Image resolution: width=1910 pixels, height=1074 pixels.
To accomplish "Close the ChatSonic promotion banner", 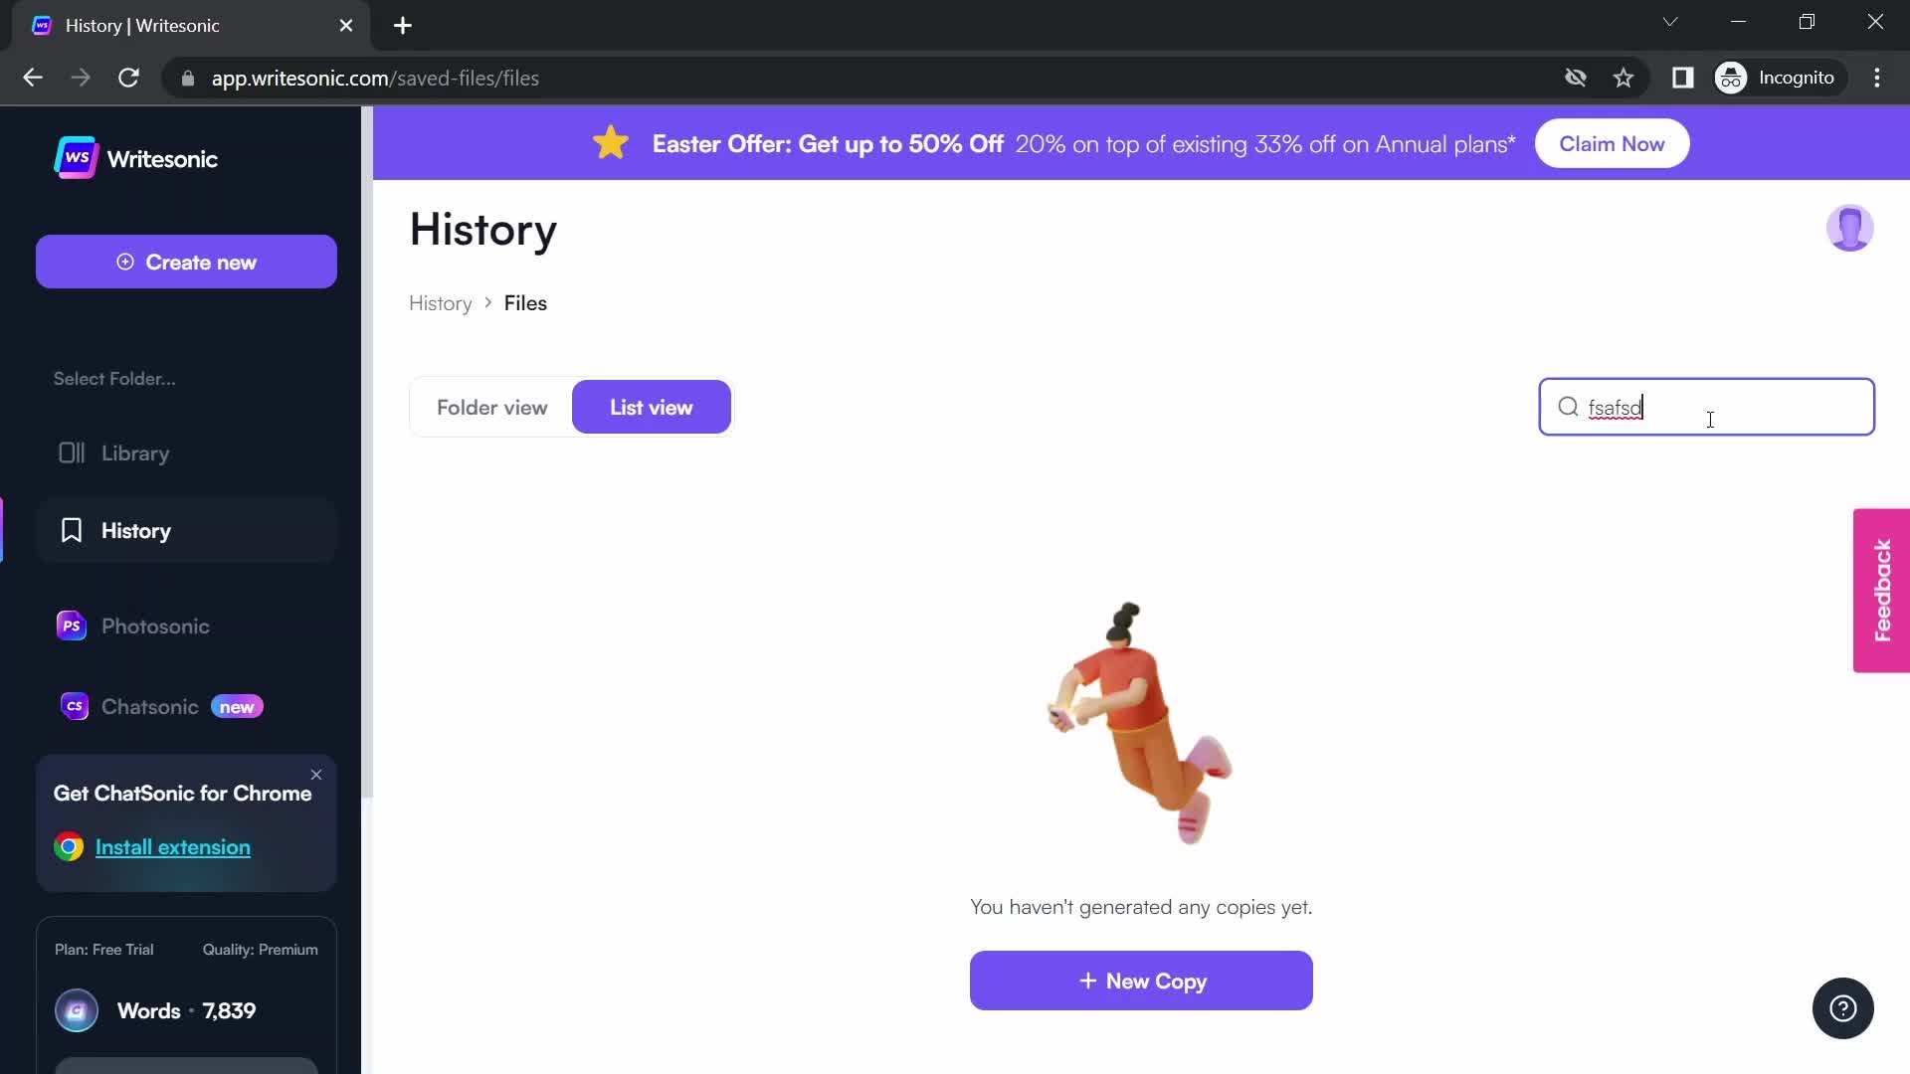I will pyautogui.click(x=316, y=774).
